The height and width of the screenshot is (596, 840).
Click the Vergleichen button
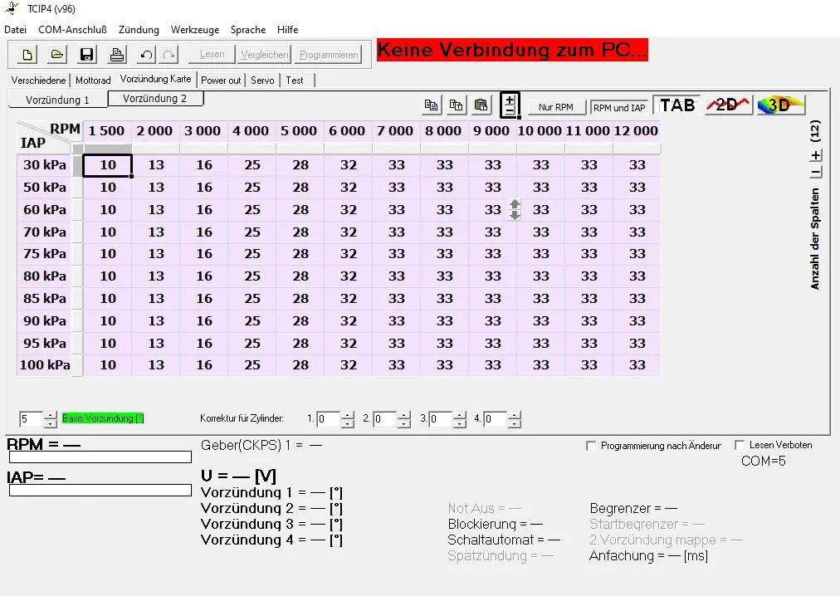[x=265, y=55]
